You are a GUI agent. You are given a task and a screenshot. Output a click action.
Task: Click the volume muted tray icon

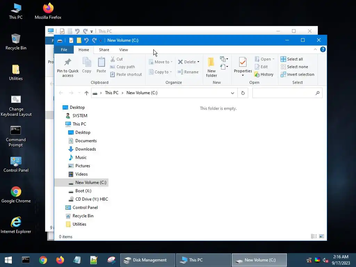pos(325,260)
